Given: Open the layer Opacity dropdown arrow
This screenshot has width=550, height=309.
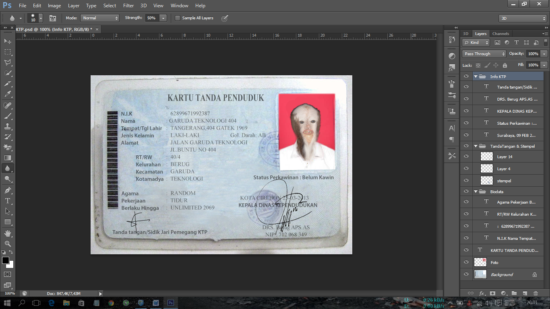Looking at the screenshot, I should pyautogui.click(x=544, y=54).
